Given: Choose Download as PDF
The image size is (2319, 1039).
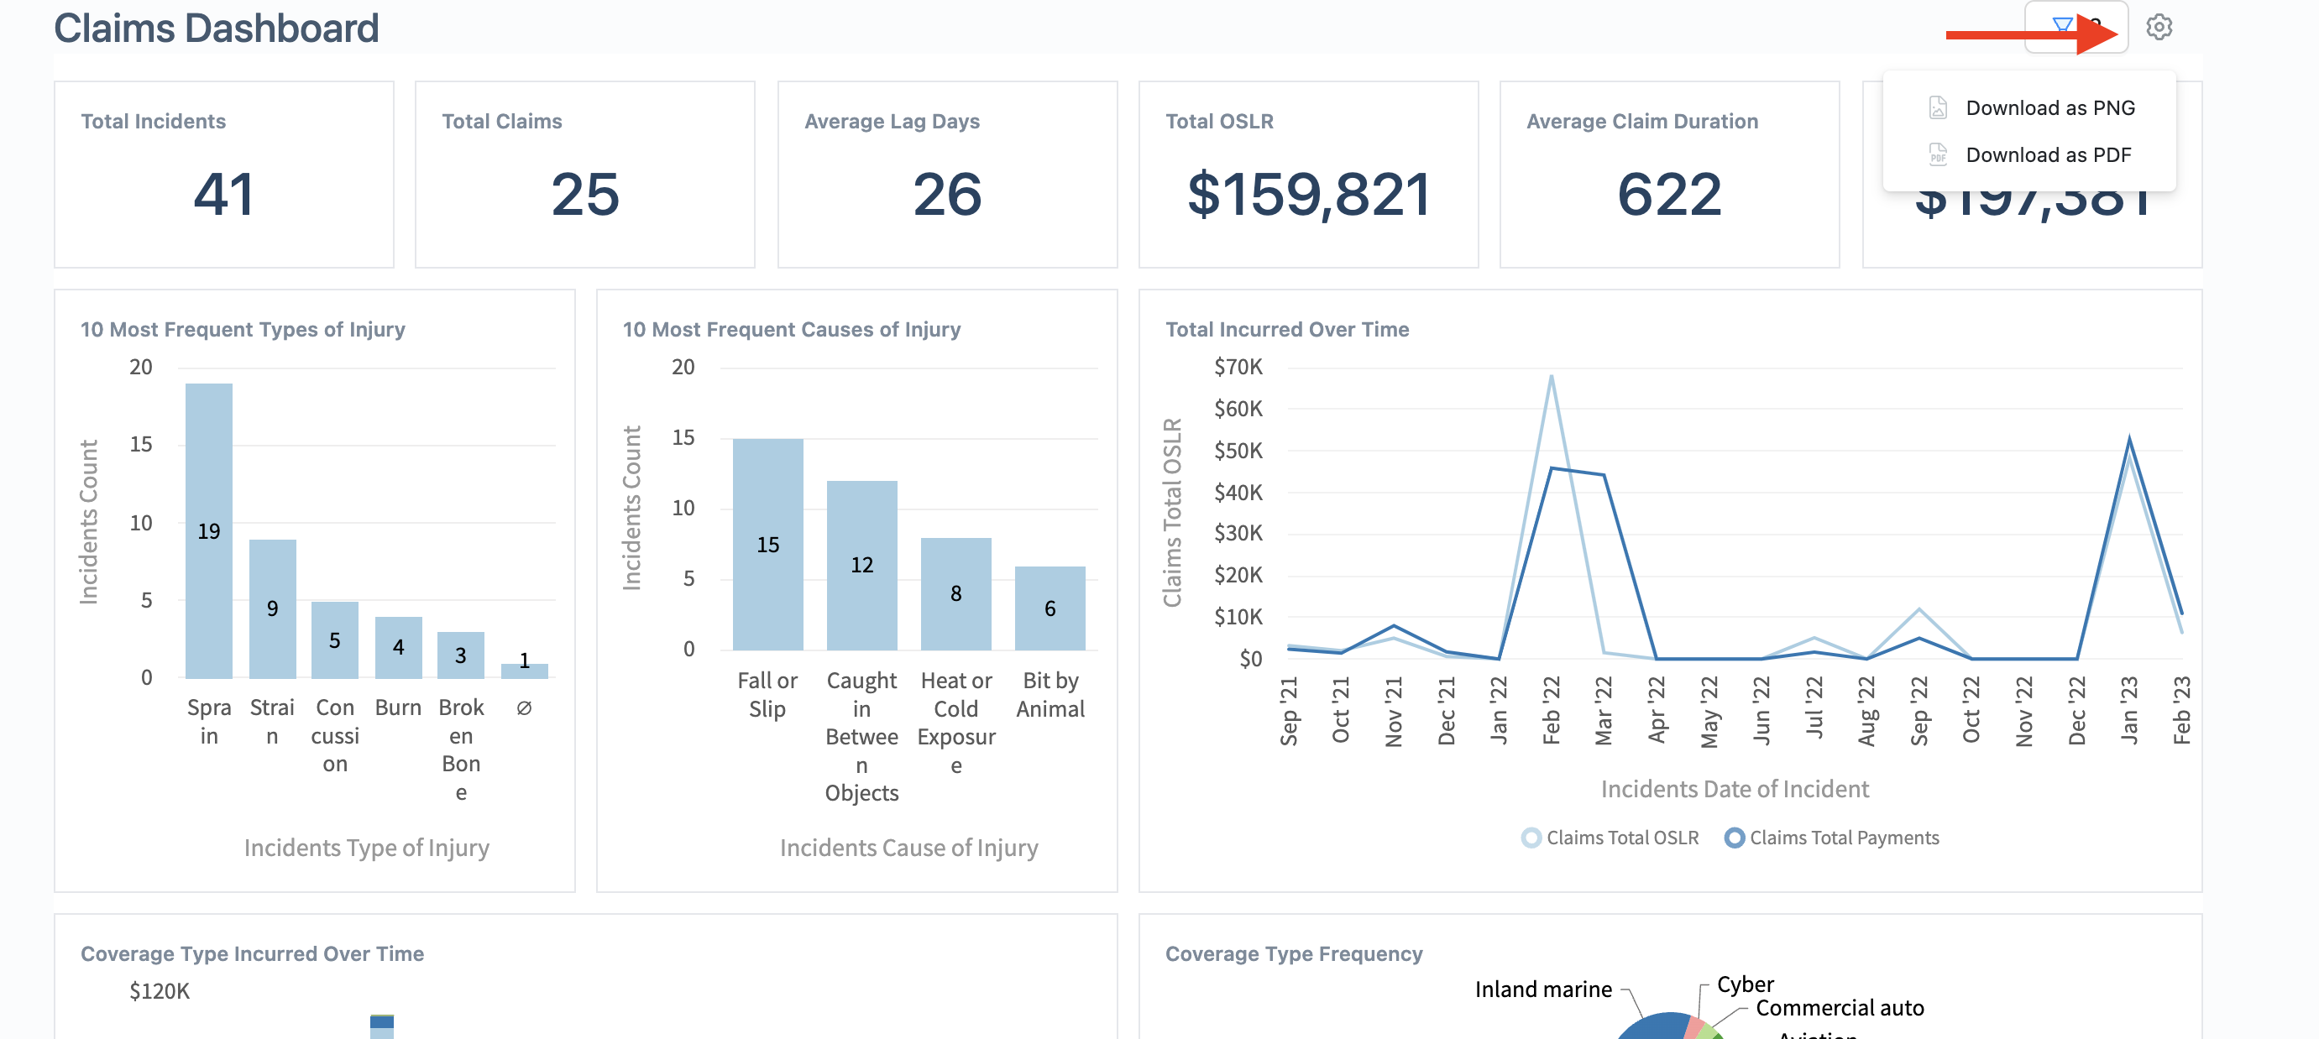Looking at the screenshot, I should (2030, 154).
